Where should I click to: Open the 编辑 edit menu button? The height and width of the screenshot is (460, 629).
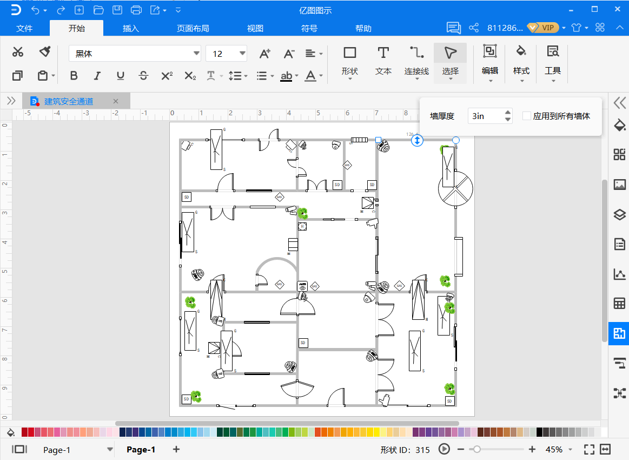coord(490,62)
